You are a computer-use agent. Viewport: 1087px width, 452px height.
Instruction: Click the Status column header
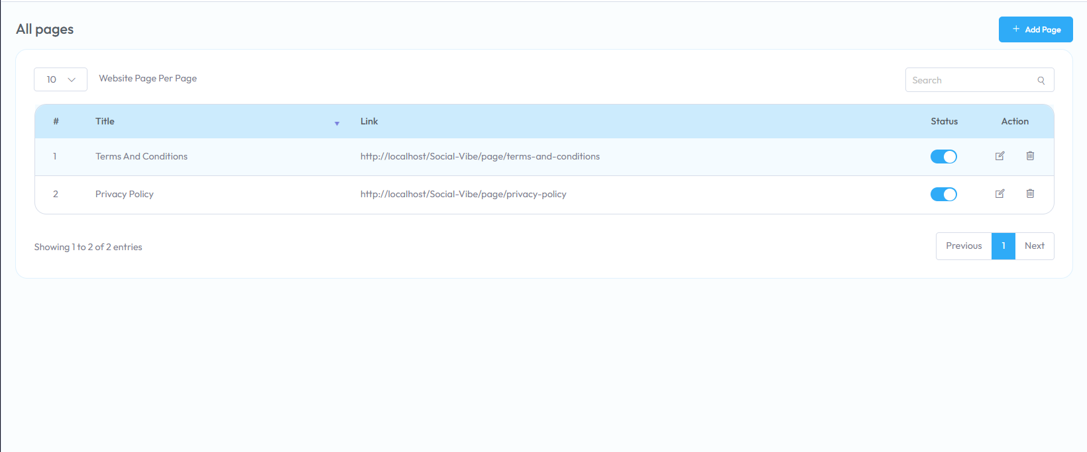(x=944, y=121)
